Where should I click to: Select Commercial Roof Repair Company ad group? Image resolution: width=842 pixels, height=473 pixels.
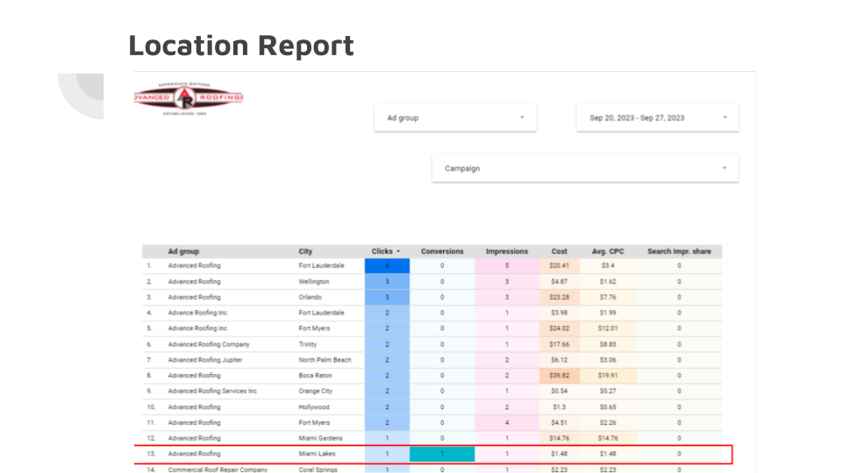click(218, 469)
